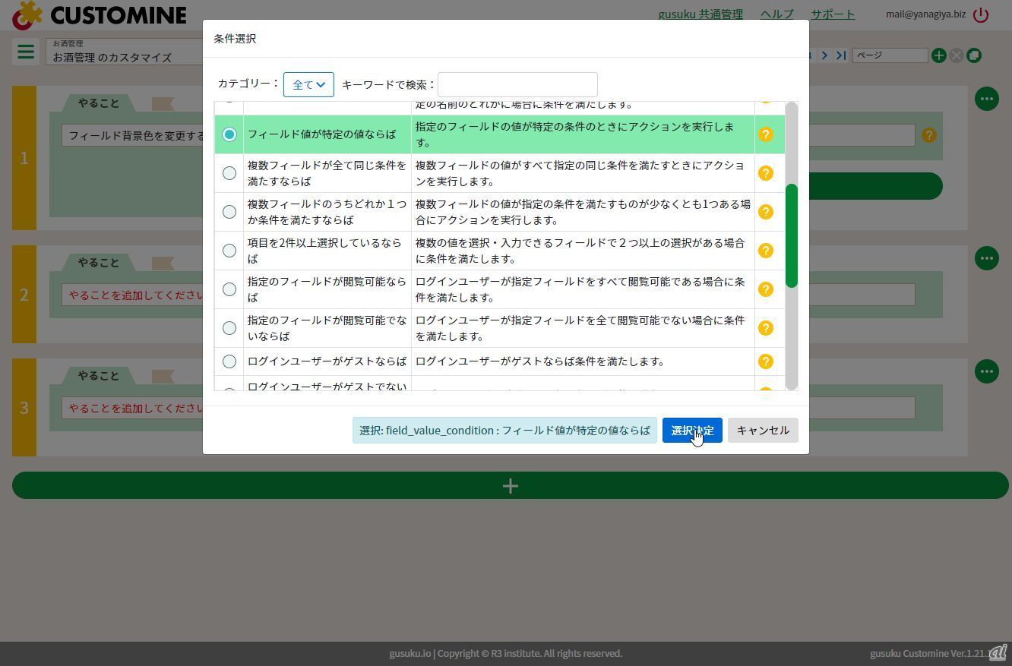The height and width of the screenshot is (666, 1012).
Task: Click help icon for 項目を2件以上選択 row
Action: coord(765,251)
